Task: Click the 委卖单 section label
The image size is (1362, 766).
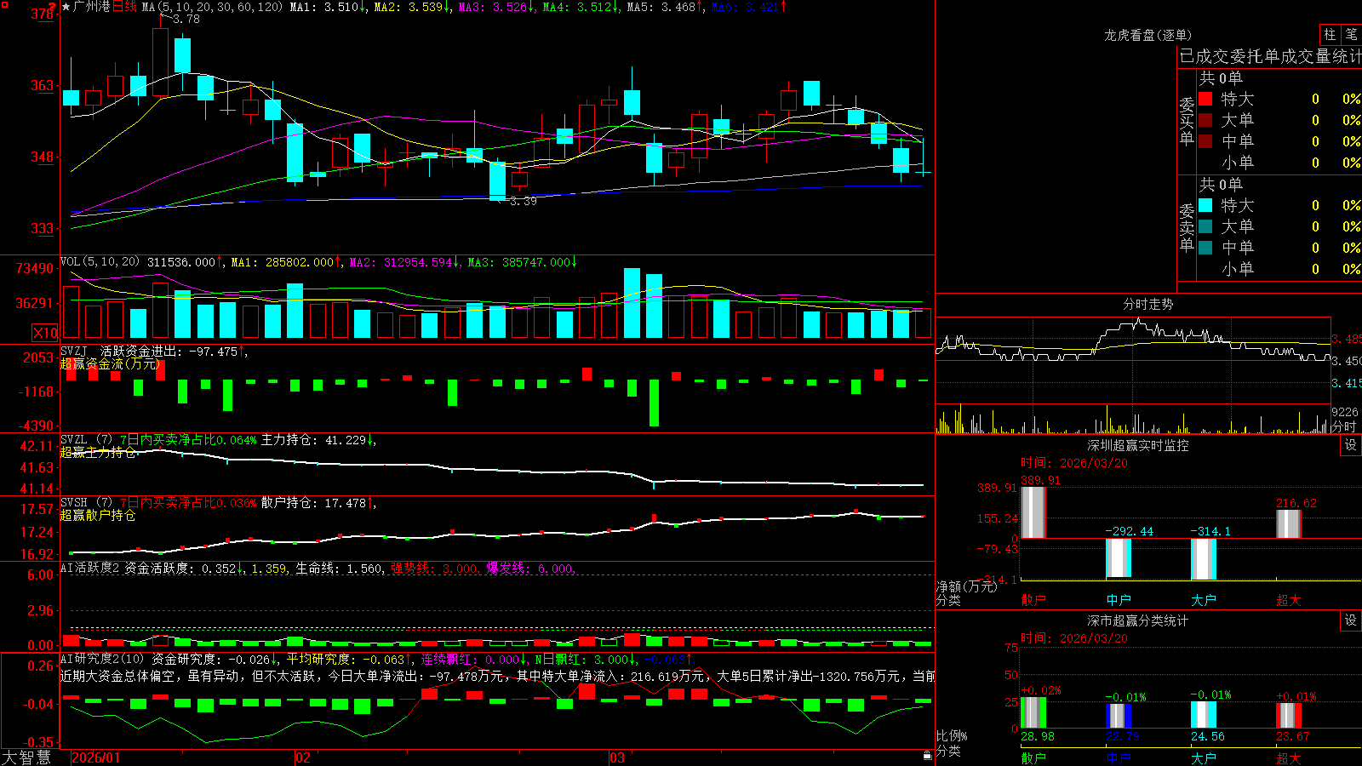Action: [x=1187, y=228]
